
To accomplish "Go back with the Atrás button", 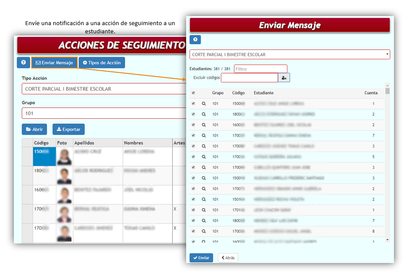I will [x=228, y=258].
